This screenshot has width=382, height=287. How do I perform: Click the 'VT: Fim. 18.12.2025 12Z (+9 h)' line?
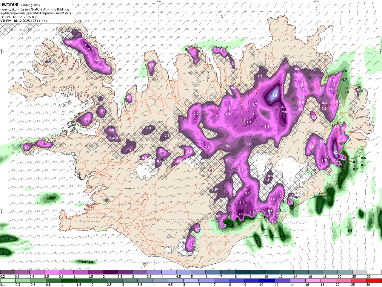[x=24, y=21]
